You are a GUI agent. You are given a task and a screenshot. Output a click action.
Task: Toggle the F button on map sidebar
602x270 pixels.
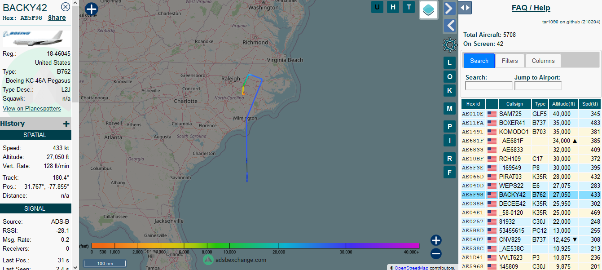(449, 172)
